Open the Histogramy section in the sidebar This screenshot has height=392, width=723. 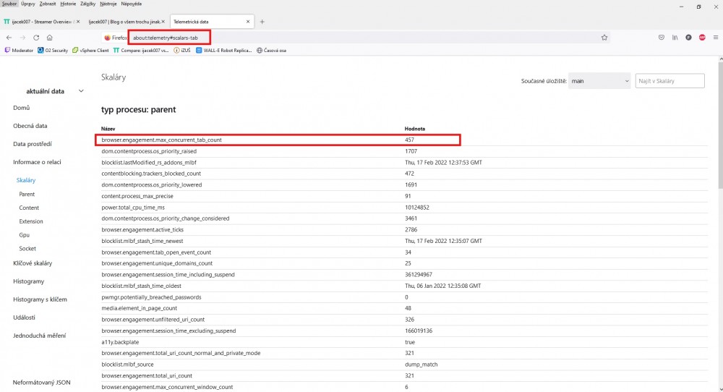(29, 281)
